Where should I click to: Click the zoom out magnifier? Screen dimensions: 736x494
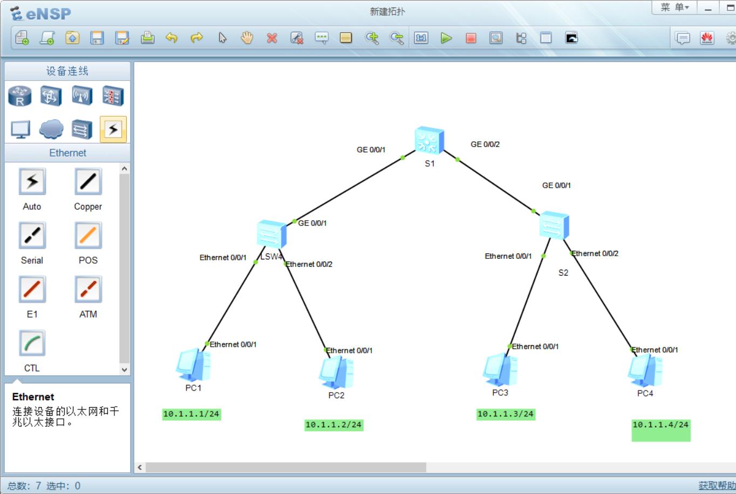pos(397,38)
